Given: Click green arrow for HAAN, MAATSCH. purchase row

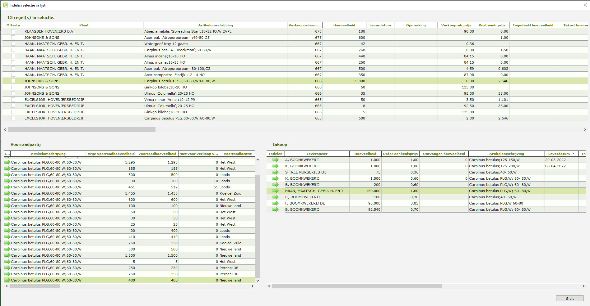Looking at the screenshot, I should tap(275, 191).
